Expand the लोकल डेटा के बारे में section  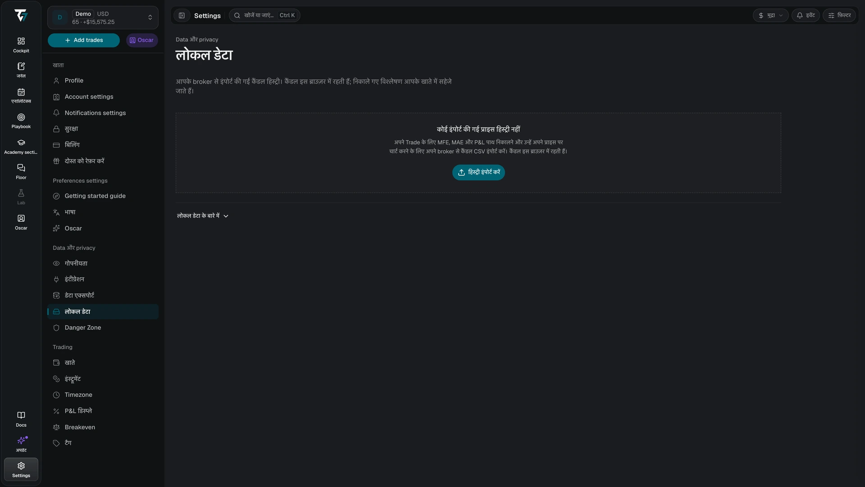point(203,216)
